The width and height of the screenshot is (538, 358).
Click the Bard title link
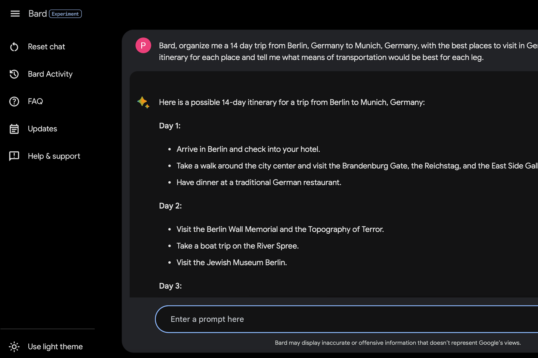37,13
